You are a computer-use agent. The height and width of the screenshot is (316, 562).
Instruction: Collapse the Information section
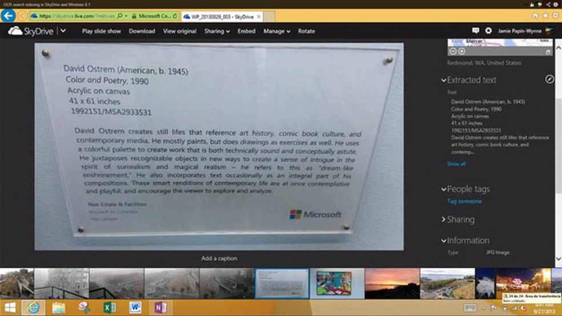(x=444, y=241)
